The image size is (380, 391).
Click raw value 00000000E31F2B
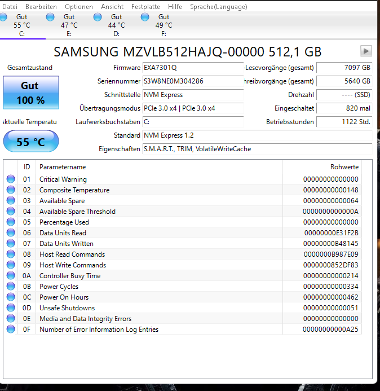(x=331, y=233)
